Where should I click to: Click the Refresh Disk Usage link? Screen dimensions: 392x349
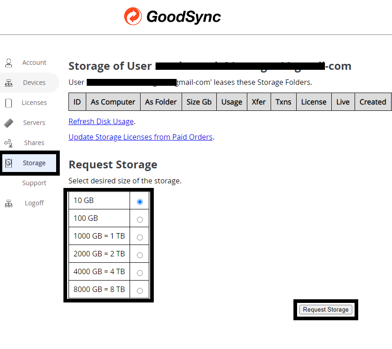point(101,121)
